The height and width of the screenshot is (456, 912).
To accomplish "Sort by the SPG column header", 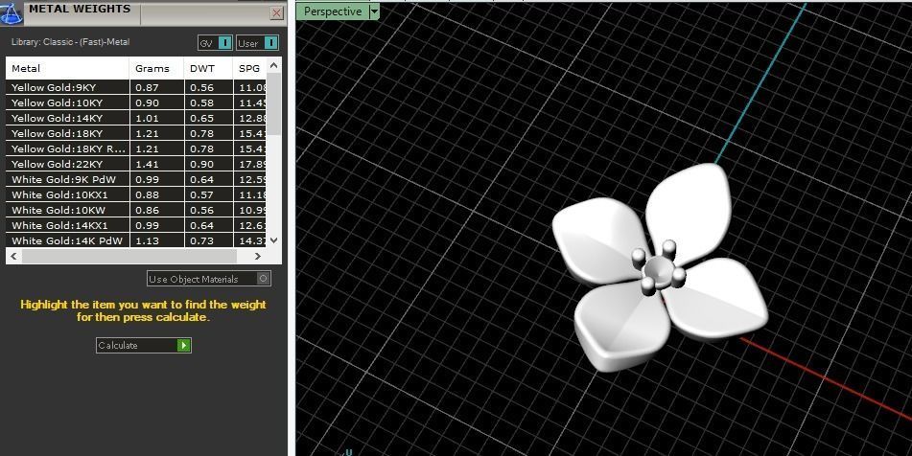I will coord(250,68).
